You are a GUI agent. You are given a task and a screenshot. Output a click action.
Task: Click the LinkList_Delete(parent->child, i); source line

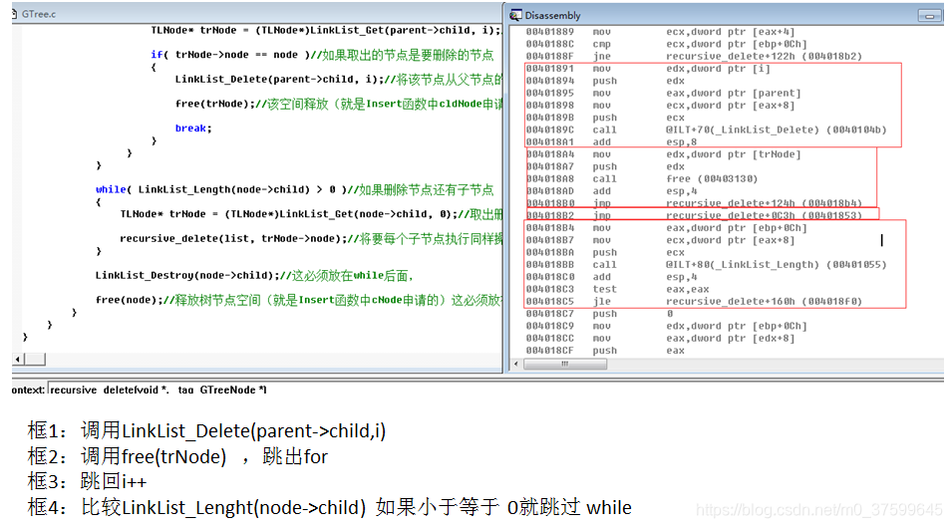339,79
